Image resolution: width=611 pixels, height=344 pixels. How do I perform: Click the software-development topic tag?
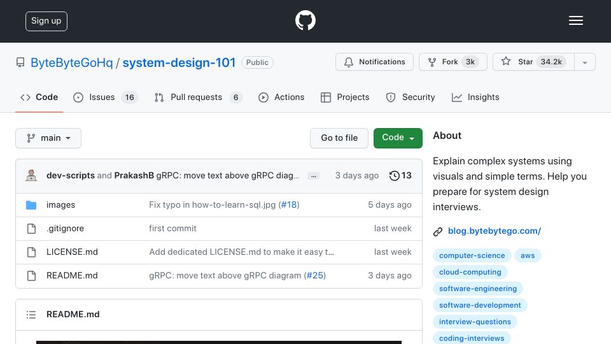tap(480, 305)
